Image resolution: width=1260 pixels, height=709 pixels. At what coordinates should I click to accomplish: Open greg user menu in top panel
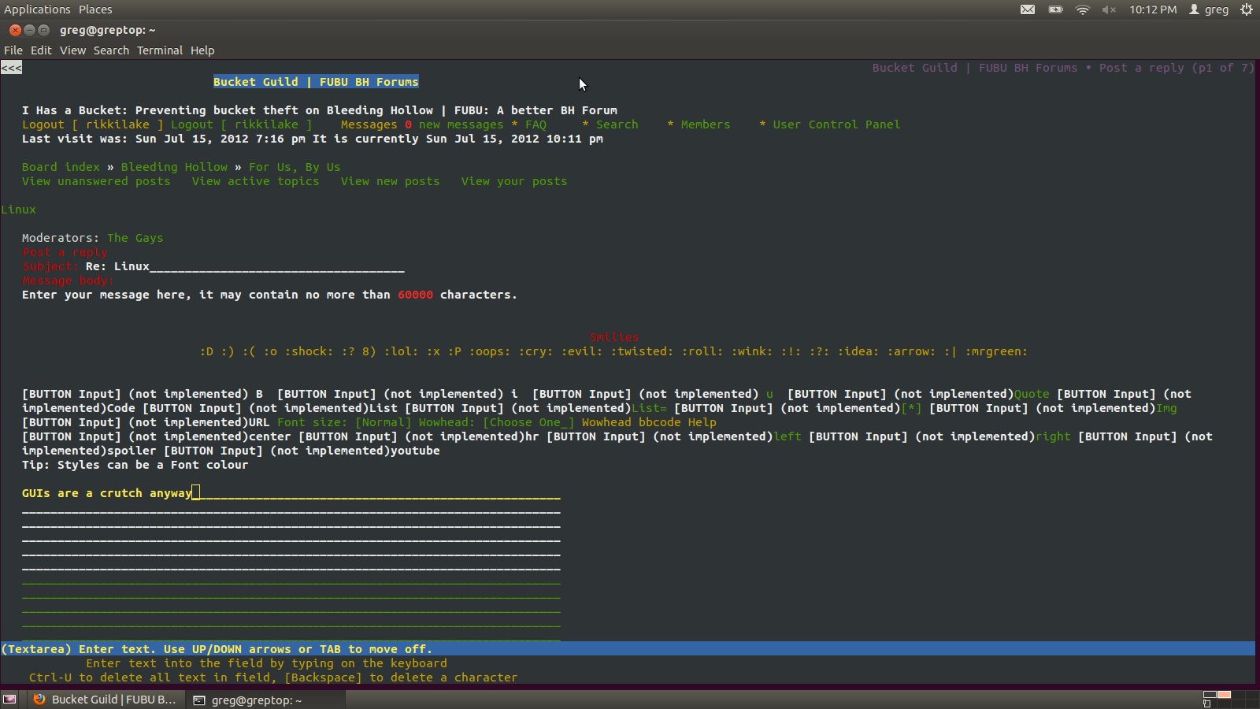click(1209, 9)
